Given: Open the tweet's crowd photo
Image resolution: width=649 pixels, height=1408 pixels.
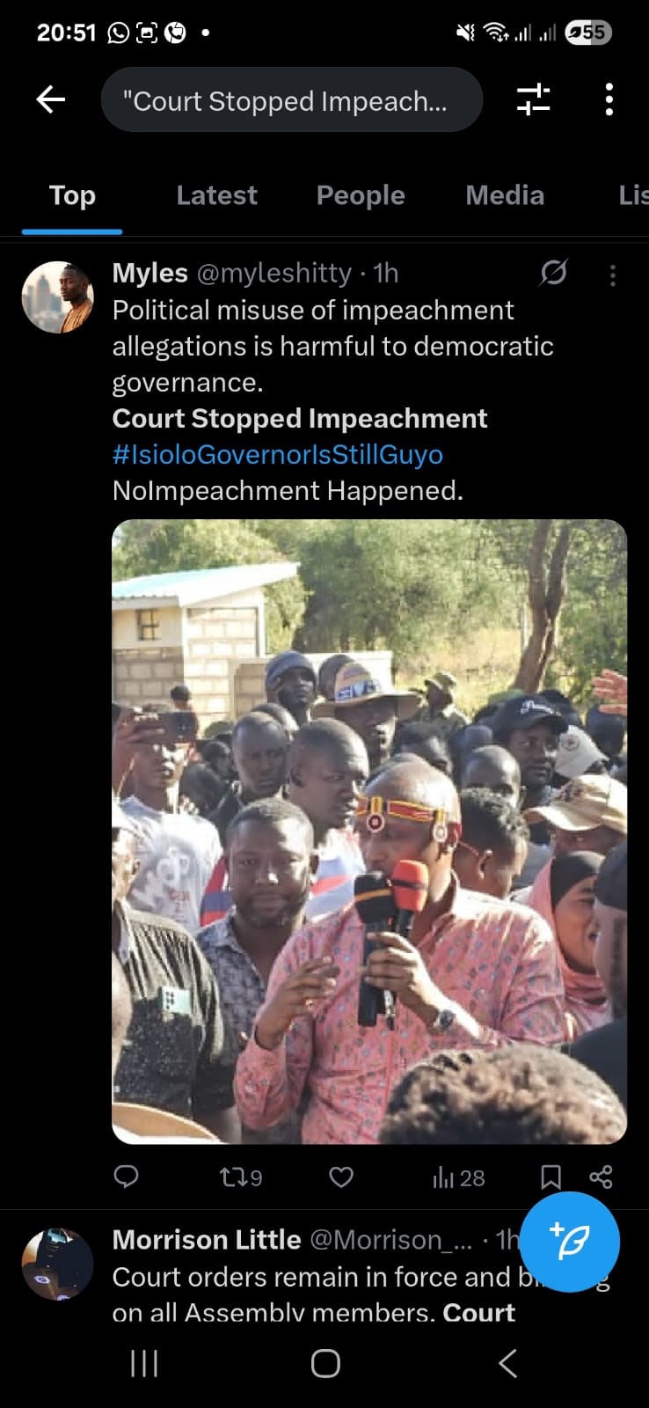Looking at the screenshot, I should 369,832.
